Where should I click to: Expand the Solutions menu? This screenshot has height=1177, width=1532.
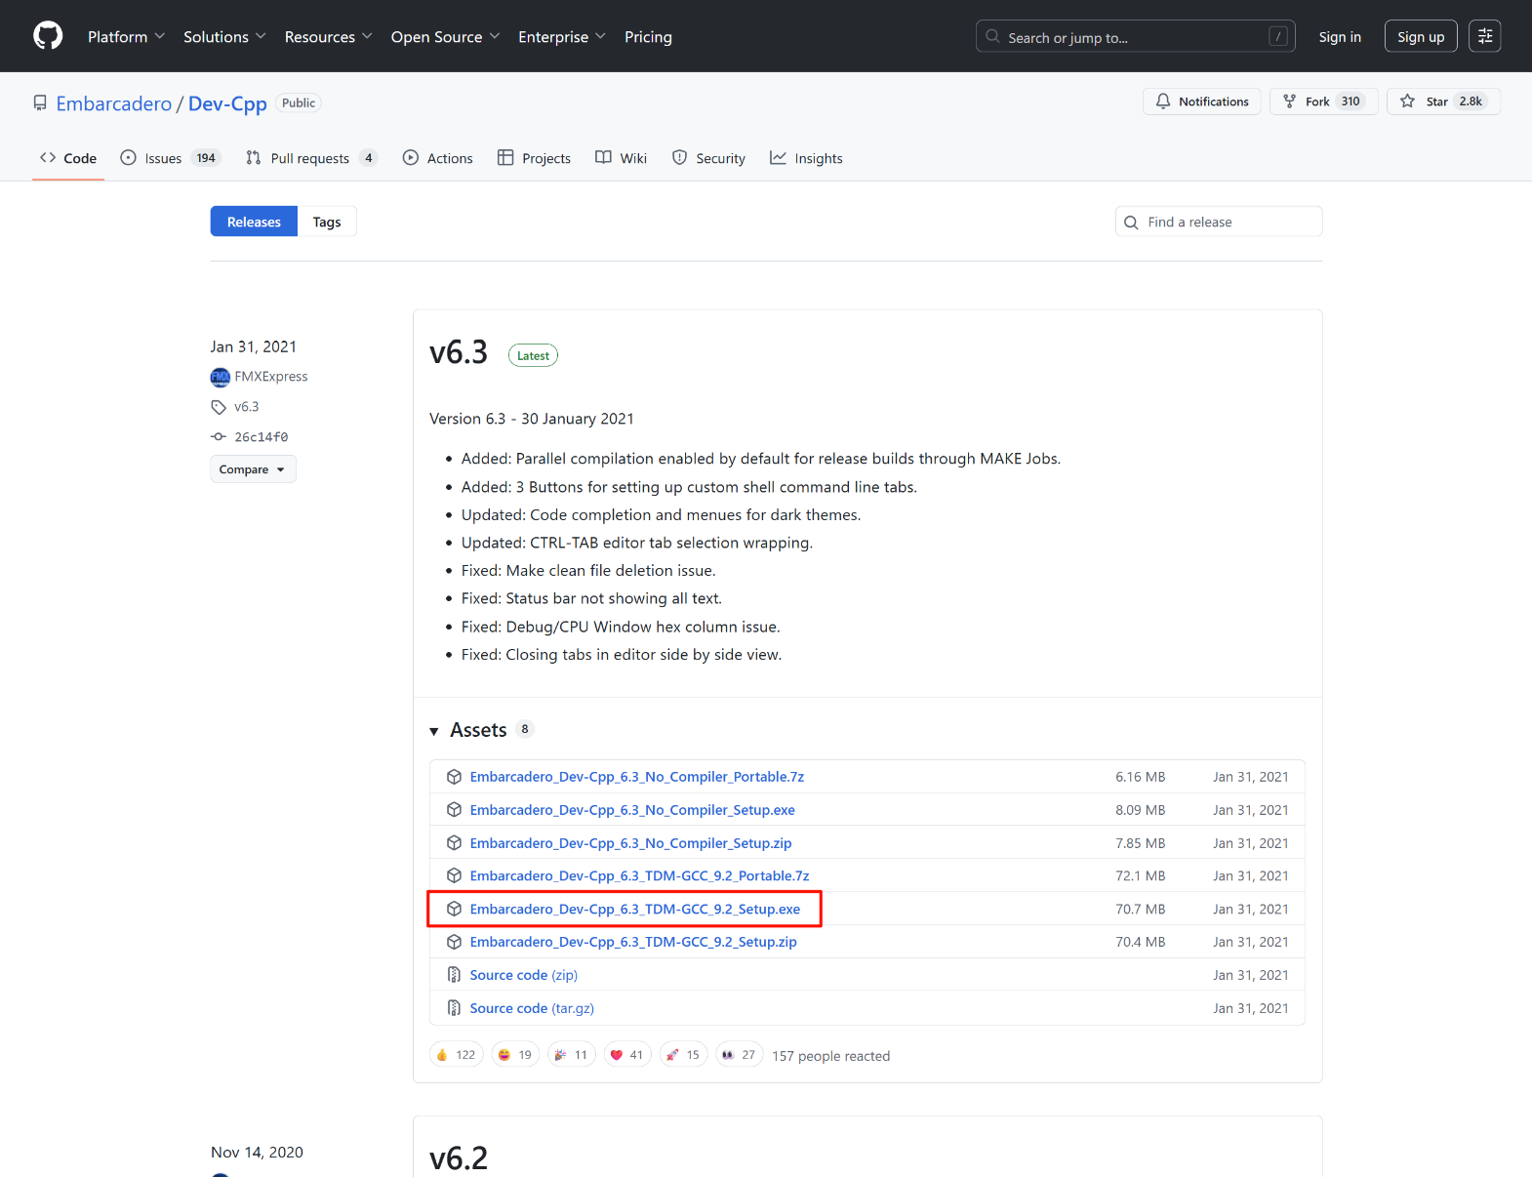(224, 36)
